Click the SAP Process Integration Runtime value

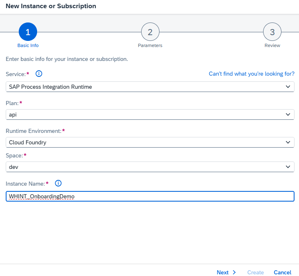pyautogui.click(x=51, y=87)
